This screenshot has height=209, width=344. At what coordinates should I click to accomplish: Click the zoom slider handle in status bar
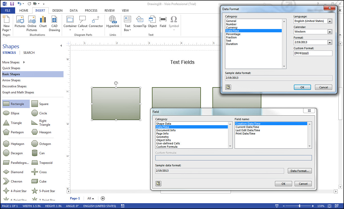[x=299, y=206]
